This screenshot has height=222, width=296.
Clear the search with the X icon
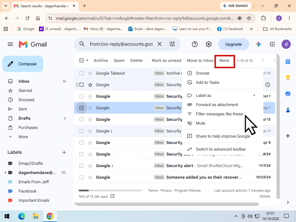tap(160, 44)
